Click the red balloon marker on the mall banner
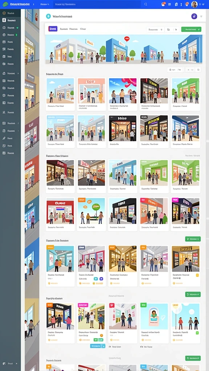Screen dimensions: 209x371 coord(127,38)
